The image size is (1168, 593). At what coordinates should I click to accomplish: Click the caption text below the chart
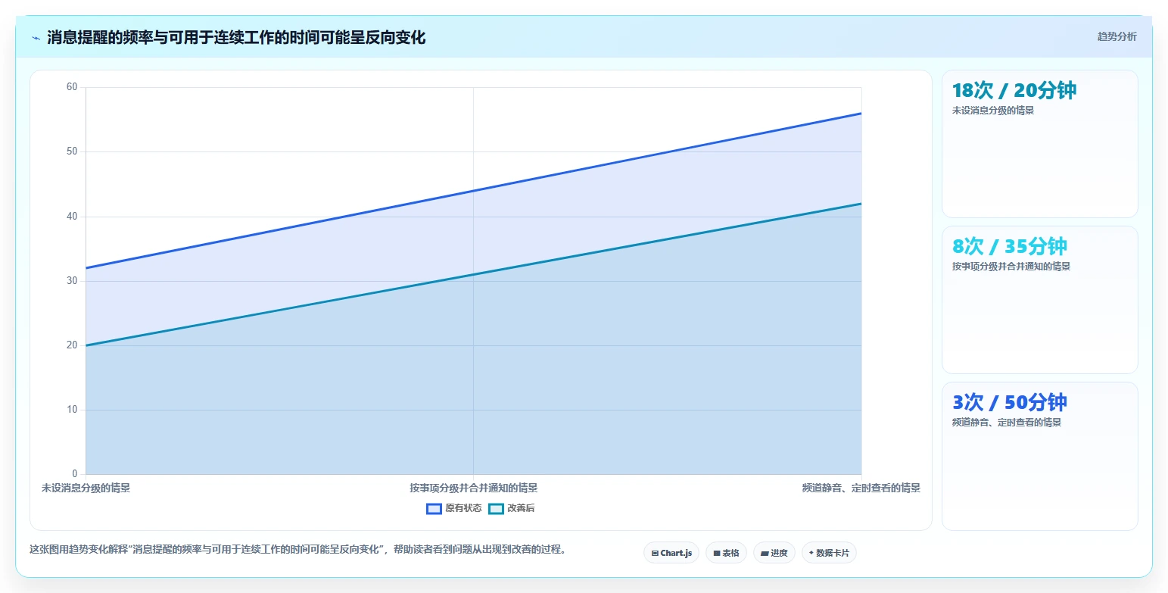click(x=297, y=550)
